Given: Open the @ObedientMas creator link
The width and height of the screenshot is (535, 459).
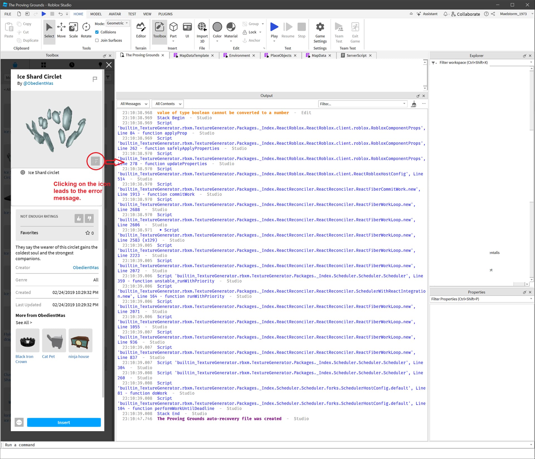Looking at the screenshot, I should (x=38, y=83).
